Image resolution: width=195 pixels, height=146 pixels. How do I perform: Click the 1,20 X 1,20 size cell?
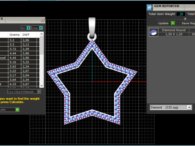click(x=174, y=34)
